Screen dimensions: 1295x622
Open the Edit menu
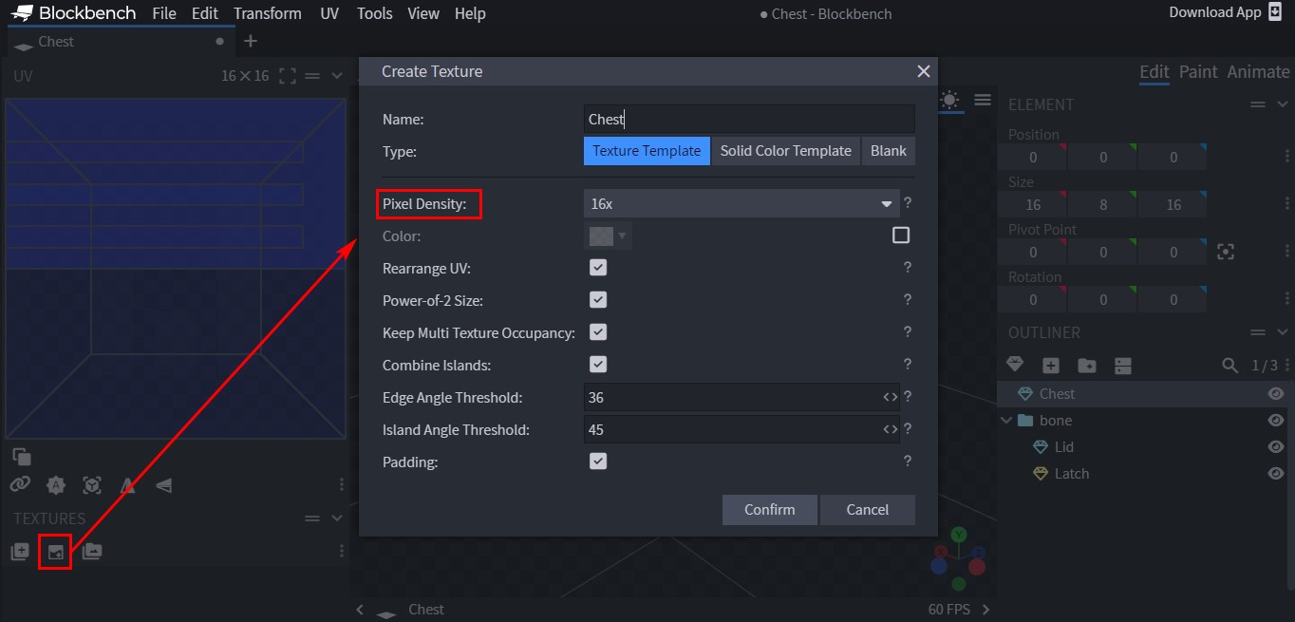pyautogui.click(x=204, y=13)
